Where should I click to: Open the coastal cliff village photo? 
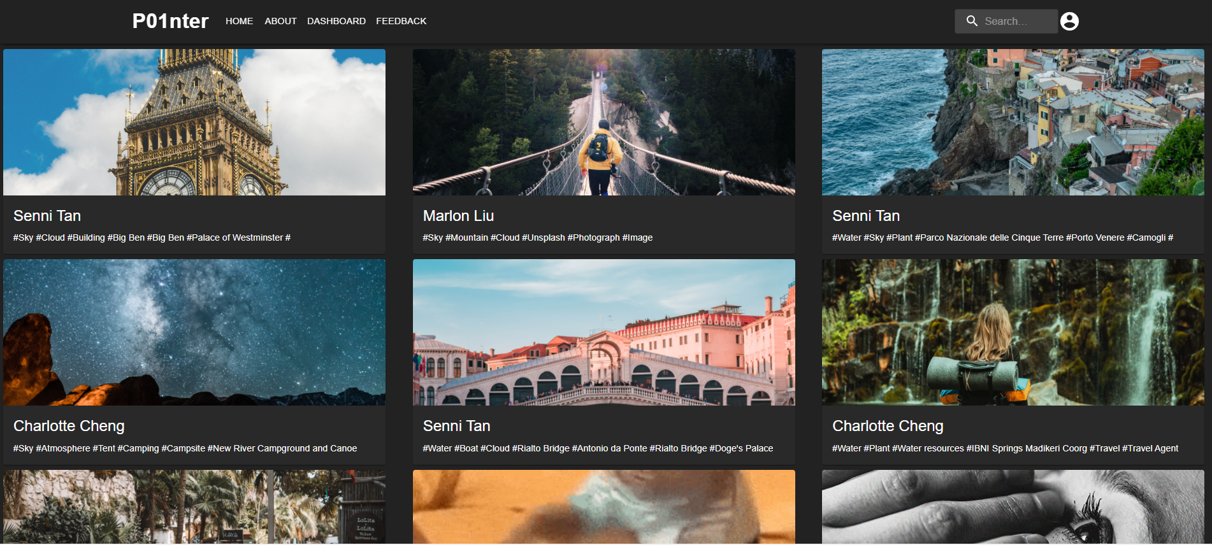point(1013,122)
